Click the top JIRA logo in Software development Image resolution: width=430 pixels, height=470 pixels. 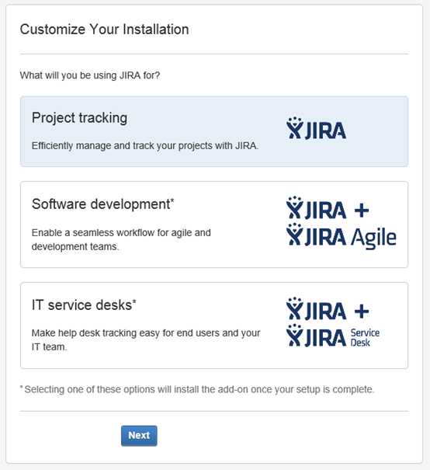(316, 207)
